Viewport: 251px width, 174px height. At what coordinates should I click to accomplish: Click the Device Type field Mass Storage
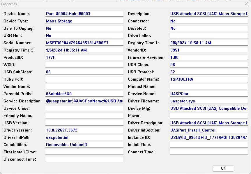click(84, 21)
